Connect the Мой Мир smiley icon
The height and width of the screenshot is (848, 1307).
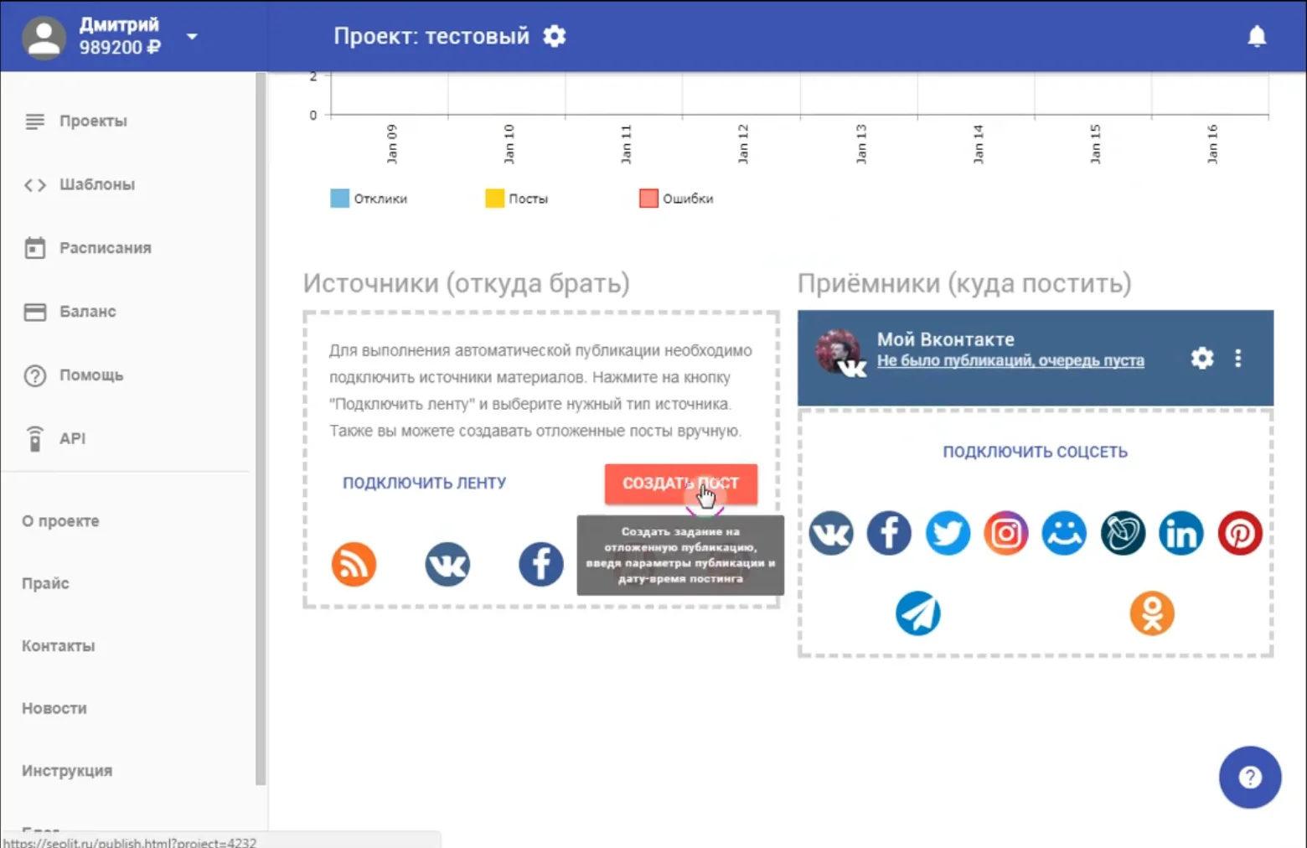[x=1064, y=533]
